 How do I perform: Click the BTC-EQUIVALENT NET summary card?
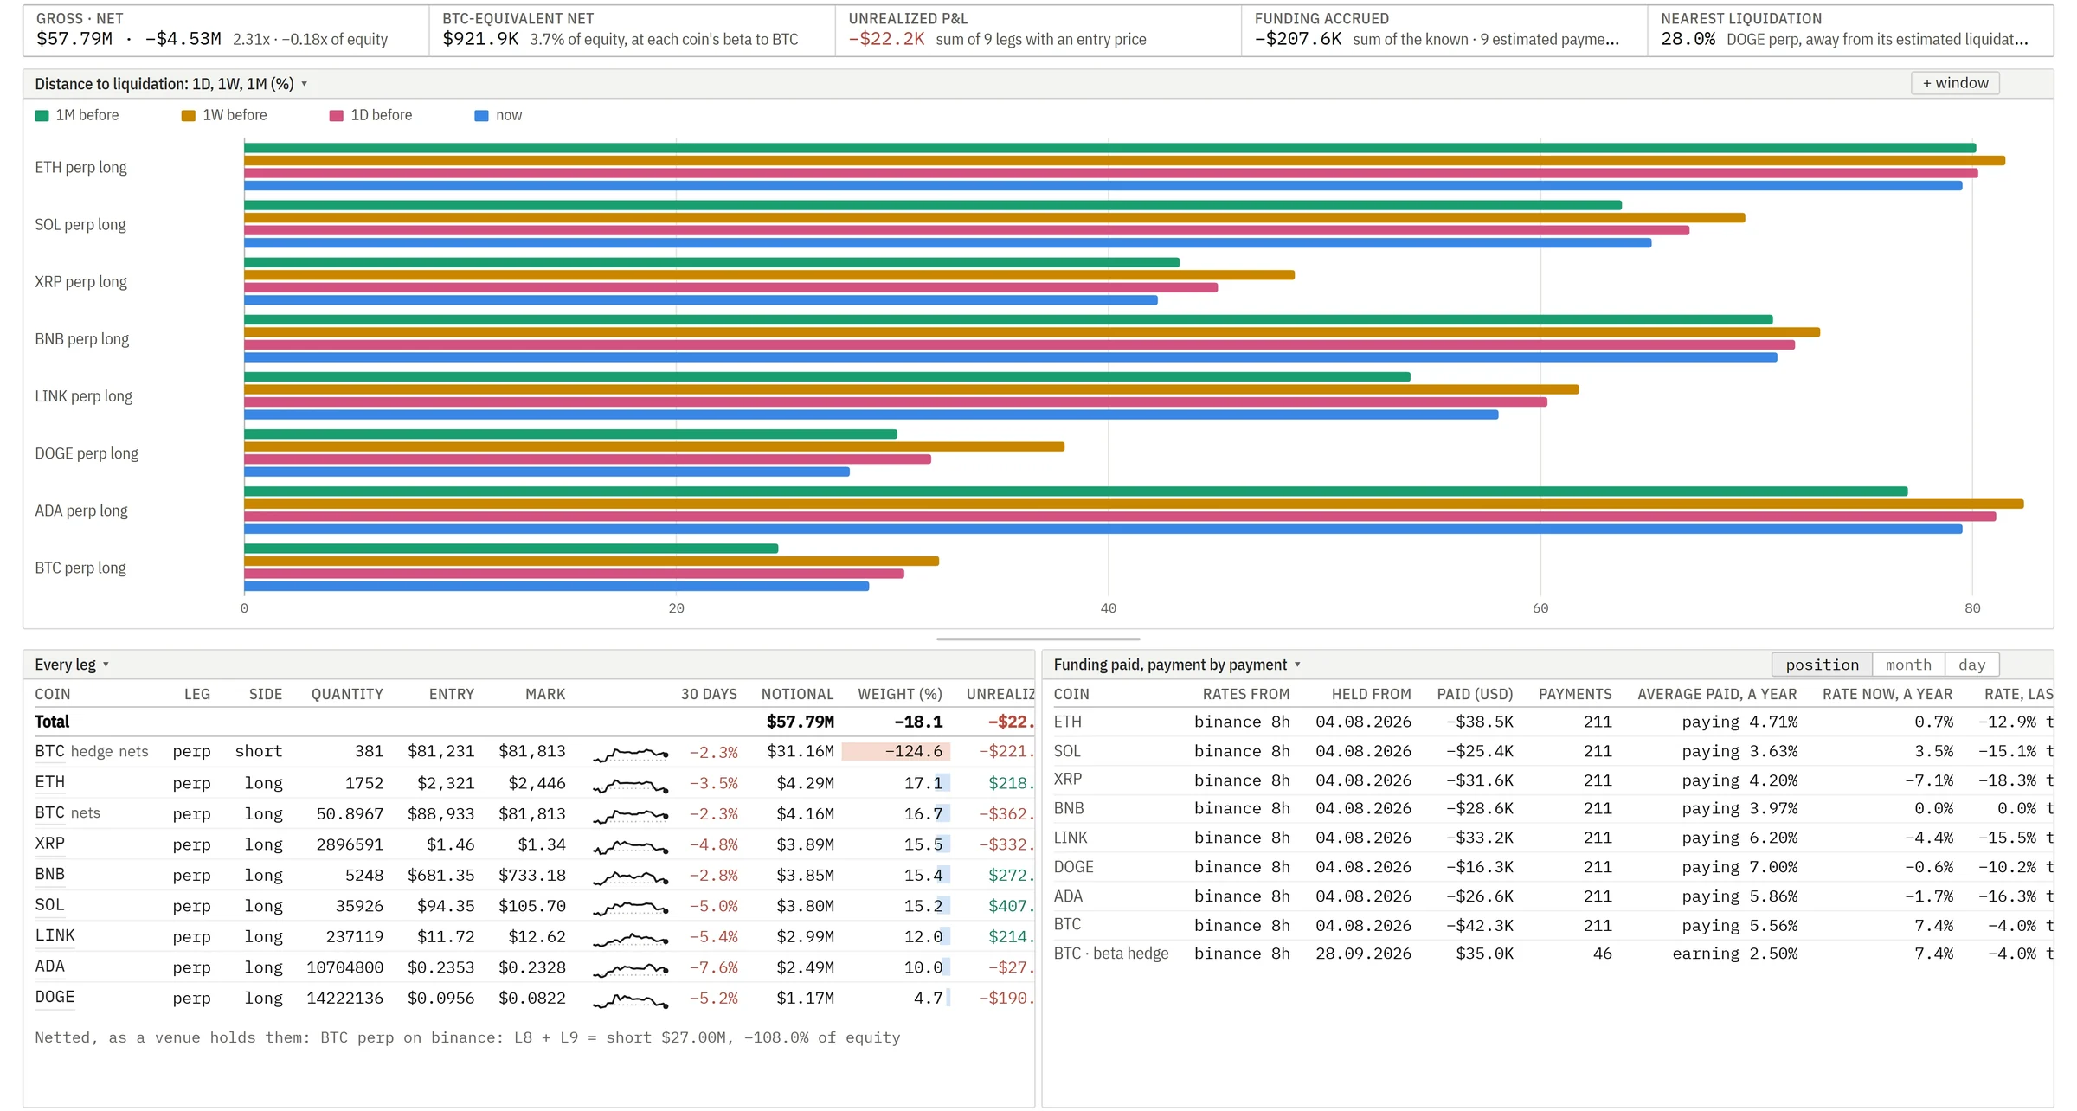click(633, 30)
